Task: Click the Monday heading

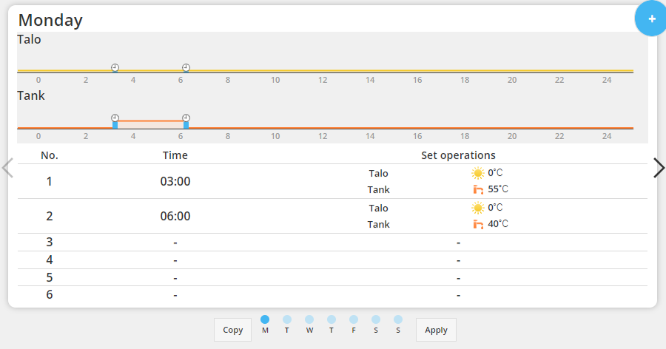Action: tap(50, 20)
